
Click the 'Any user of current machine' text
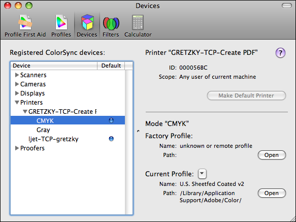tap(218, 77)
